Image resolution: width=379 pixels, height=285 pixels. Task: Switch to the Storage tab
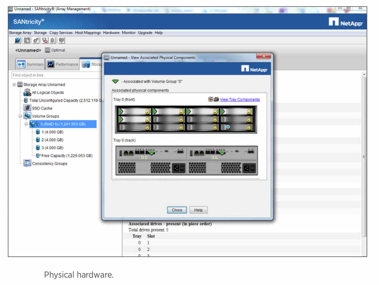pos(91,64)
